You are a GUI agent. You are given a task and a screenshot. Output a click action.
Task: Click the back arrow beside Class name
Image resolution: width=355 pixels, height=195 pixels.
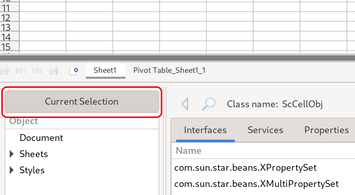pyautogui.click(x=185, y=104)
